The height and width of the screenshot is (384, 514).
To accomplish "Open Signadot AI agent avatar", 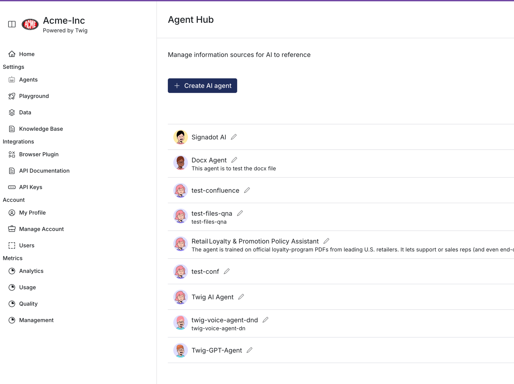I will coord(180,137).
